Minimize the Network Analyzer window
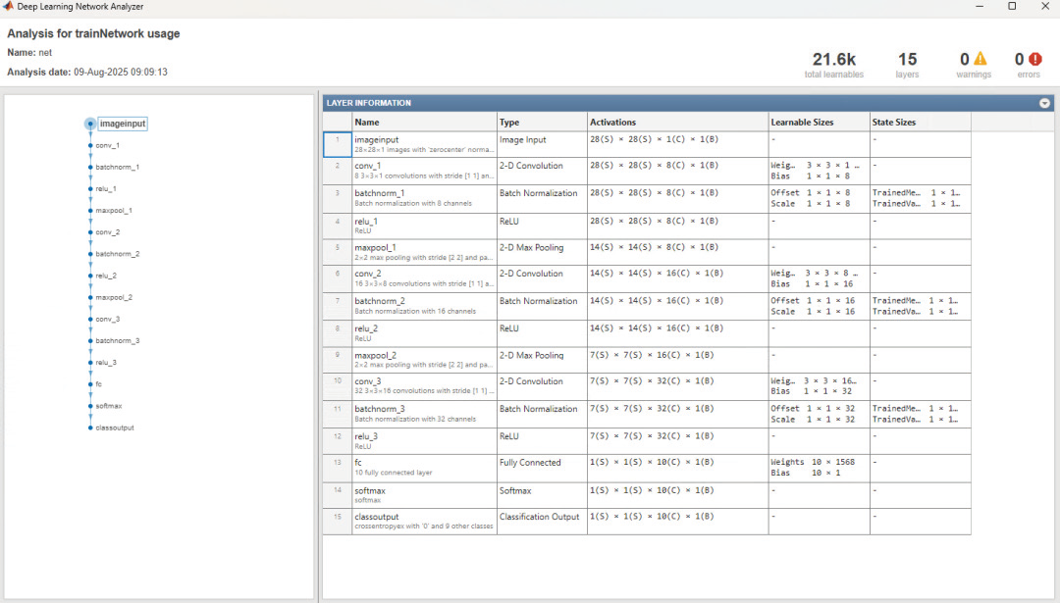 [980, 6]
